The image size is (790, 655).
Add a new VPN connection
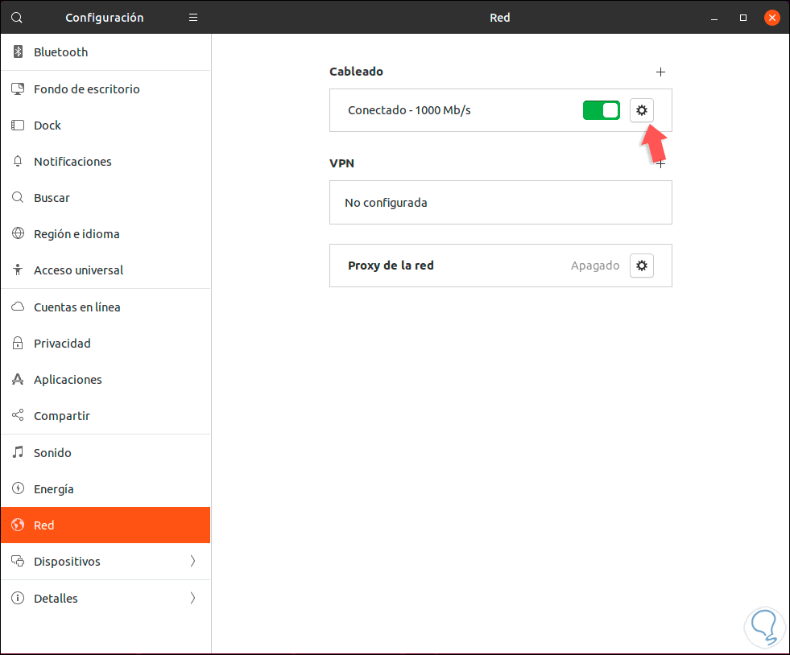[x=661, y=164]
